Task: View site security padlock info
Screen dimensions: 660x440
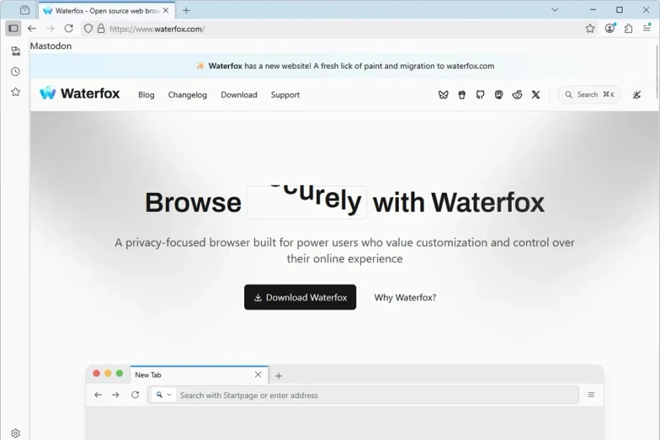Action: point(101,29)
